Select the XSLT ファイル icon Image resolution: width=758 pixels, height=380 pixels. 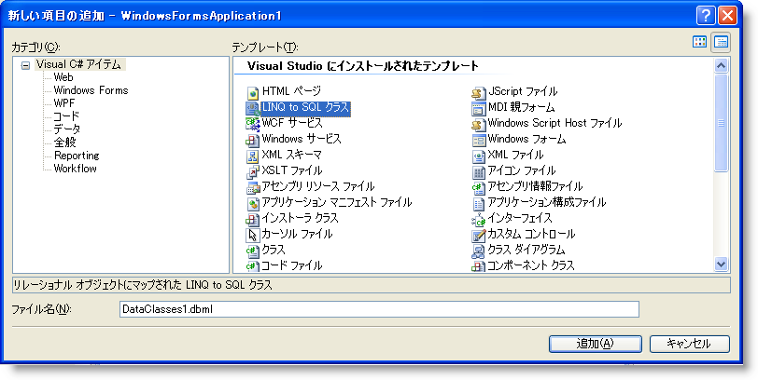pyautogui.click(x=253, y=172)
